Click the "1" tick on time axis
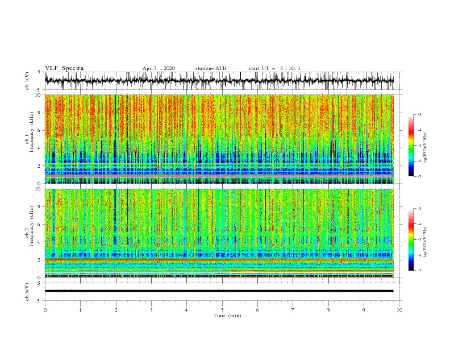This screenshot has height=348, width=450. (x=80, y=310)
